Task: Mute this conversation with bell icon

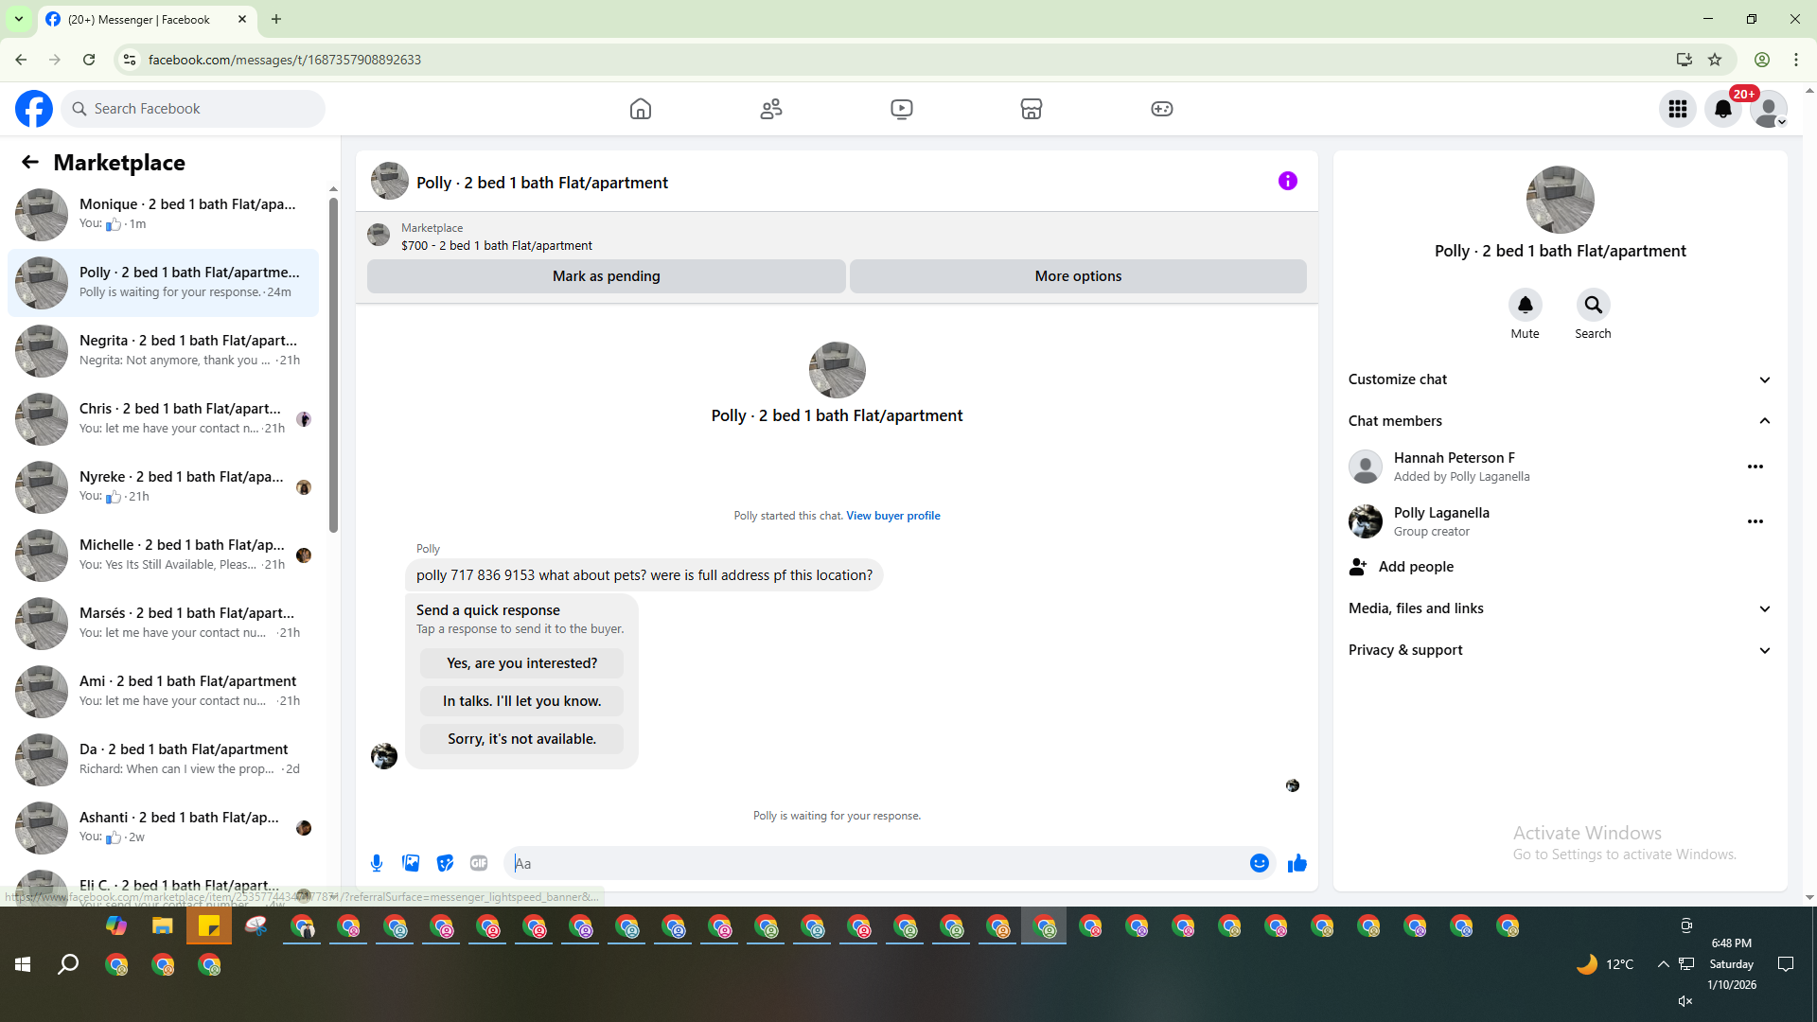Action: coord(1525,306)
